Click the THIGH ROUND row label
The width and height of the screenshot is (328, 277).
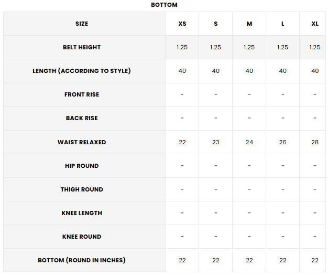click(x=82, y=189)
